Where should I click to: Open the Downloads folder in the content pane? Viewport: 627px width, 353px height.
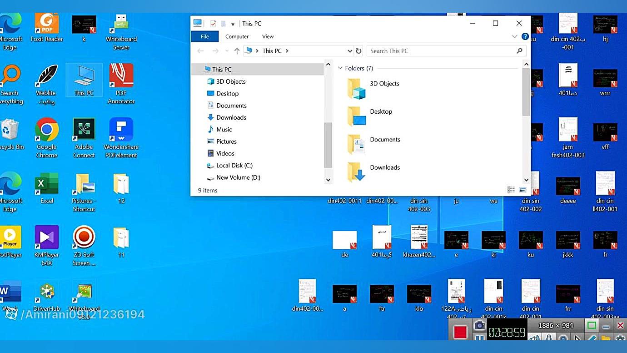click(x=373, y=172)
